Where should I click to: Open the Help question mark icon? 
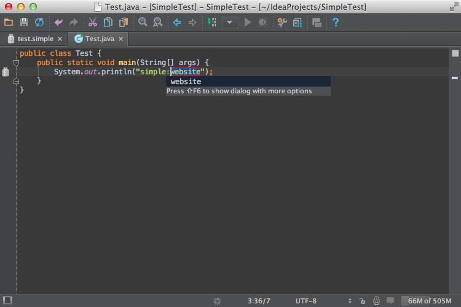(336, 22)
